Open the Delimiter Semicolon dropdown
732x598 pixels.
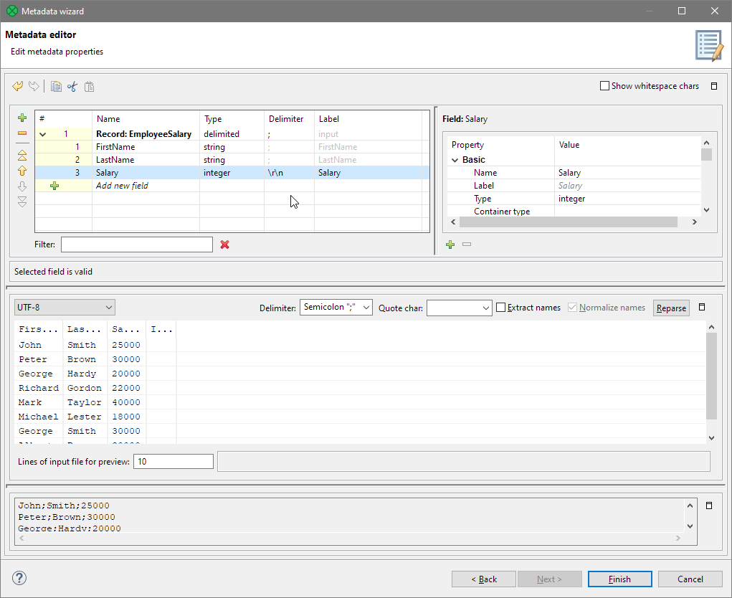tap(336, 308)
